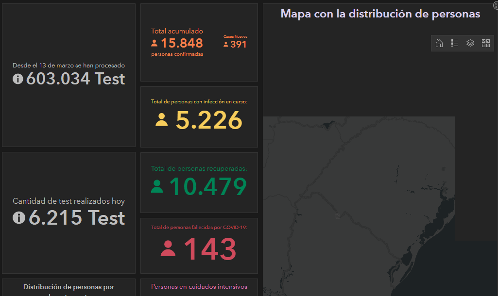Click the 603.034 Test total figure
The image size is (498, 296).
click(76, 79)
